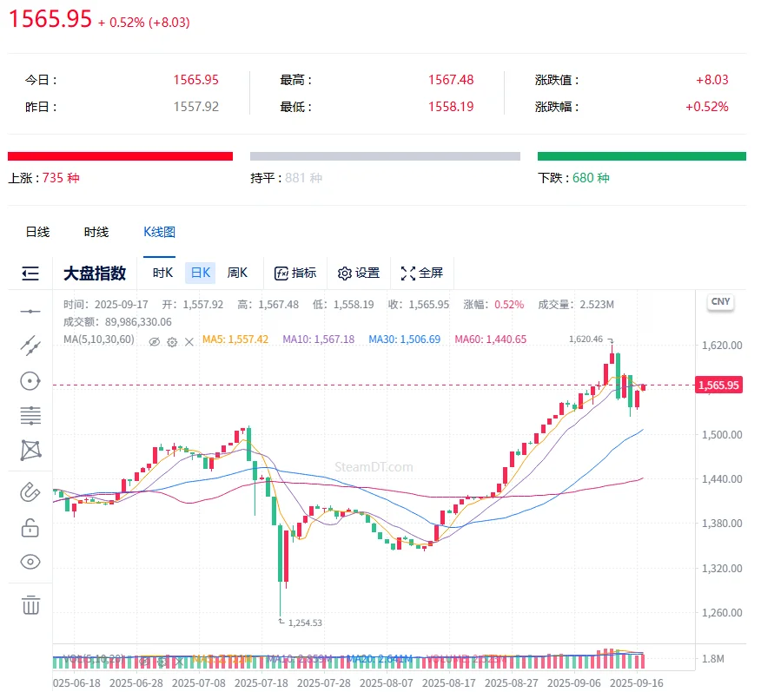This screenshot has height=692, width=761.
Task: Click 全屏 to enter fullscreen
Action: (423, 273)
